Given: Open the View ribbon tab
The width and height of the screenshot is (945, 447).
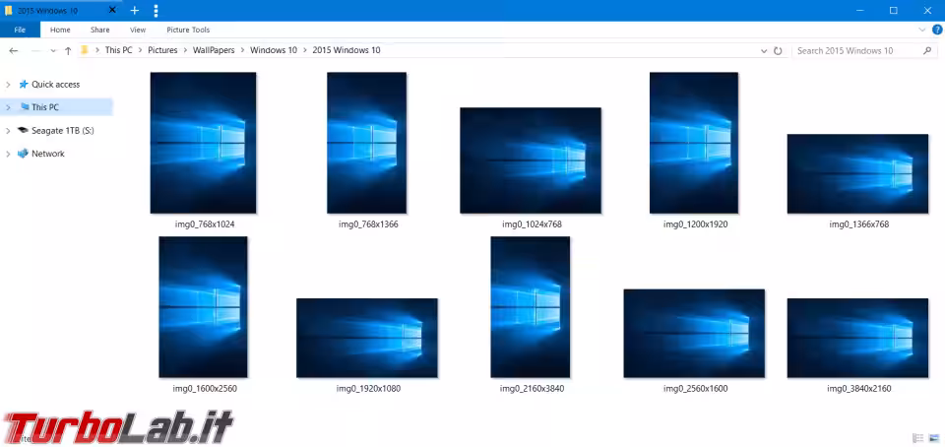Looking at the screenshot, I should pos(138,30).
